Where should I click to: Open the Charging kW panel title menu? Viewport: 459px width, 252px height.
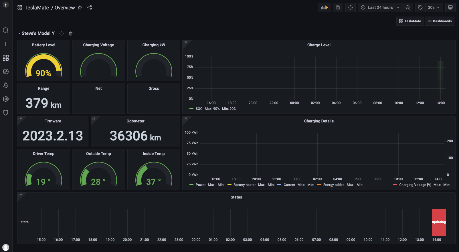point(154,45)
